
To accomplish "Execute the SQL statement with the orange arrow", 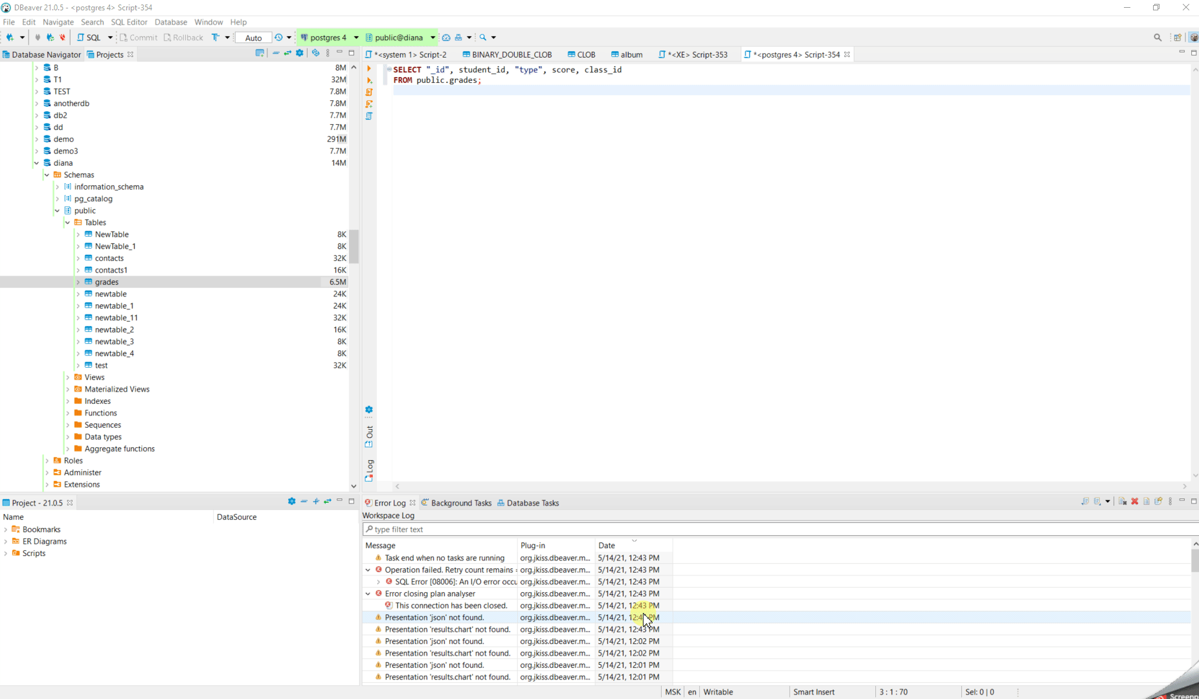I will 369,69.
